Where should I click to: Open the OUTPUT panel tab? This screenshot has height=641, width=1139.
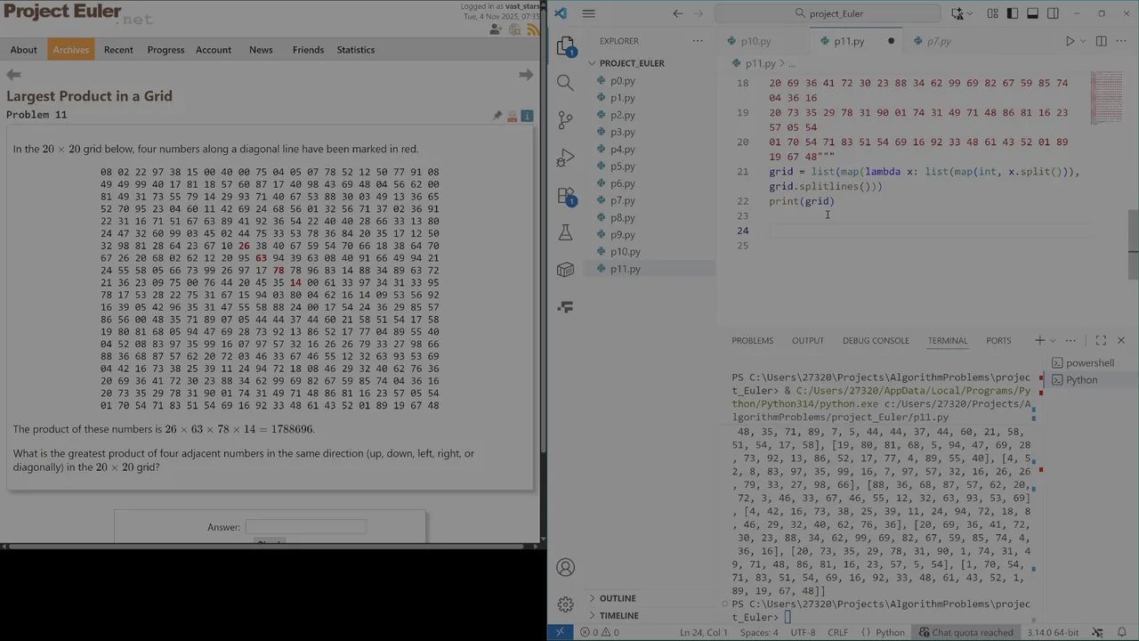click(x=808, y=340)
